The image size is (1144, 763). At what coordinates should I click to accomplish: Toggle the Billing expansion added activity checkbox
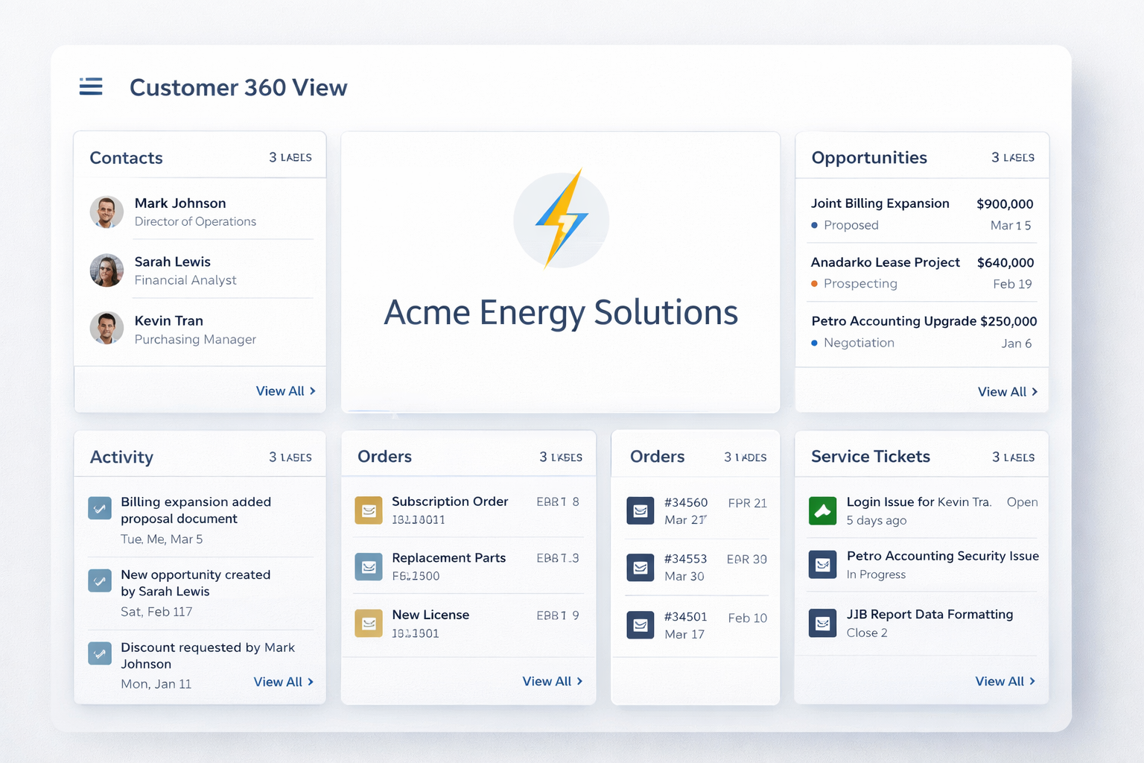100,509
